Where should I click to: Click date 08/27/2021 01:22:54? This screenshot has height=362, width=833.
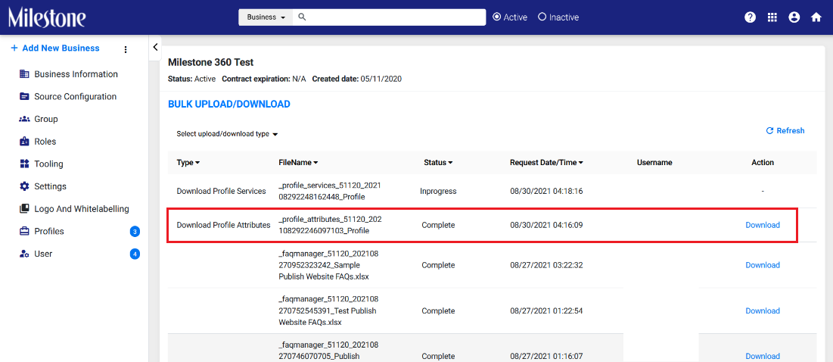pyautogui.click(x=547, y=311)
